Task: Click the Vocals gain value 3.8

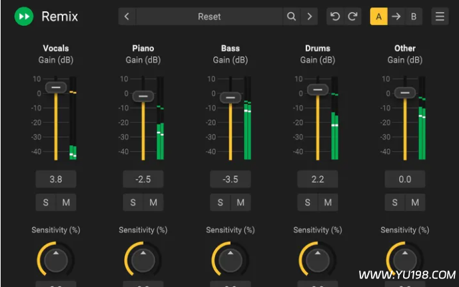Action: pos(56,179)
